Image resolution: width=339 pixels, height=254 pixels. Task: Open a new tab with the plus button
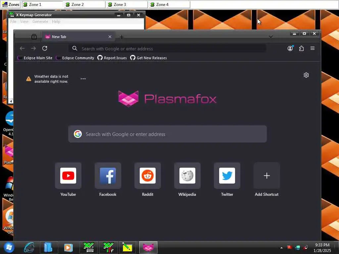click(121, 37)
